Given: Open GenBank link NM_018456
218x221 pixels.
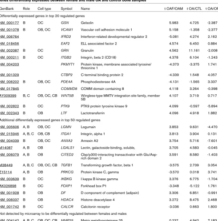Looking at the screenshot, I should pyautogui.click(x=9, y=44).
